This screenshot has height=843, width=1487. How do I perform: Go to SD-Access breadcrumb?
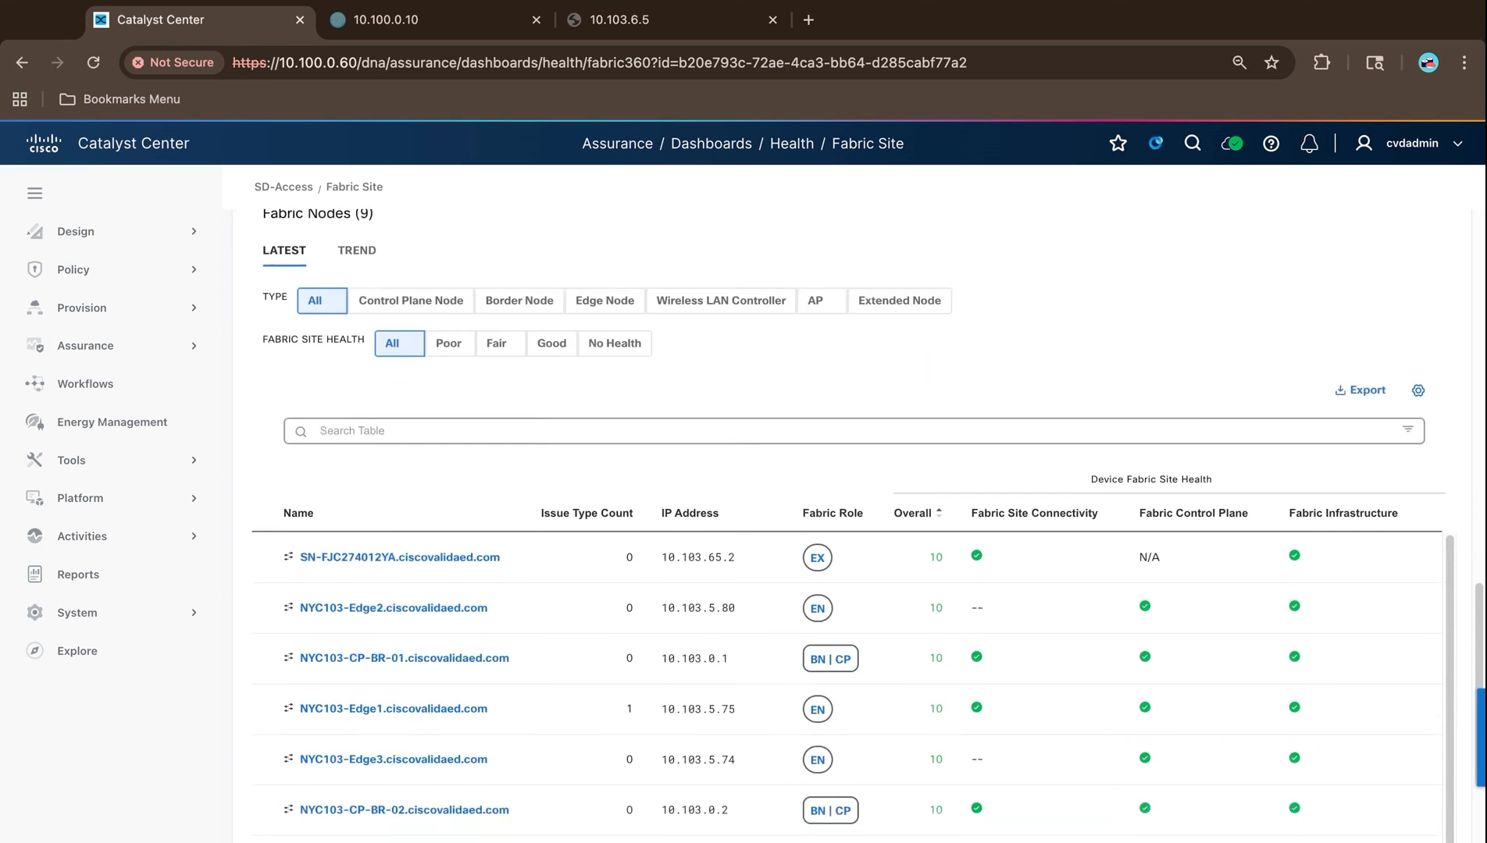pyautogui.click(x=283, y=187)
